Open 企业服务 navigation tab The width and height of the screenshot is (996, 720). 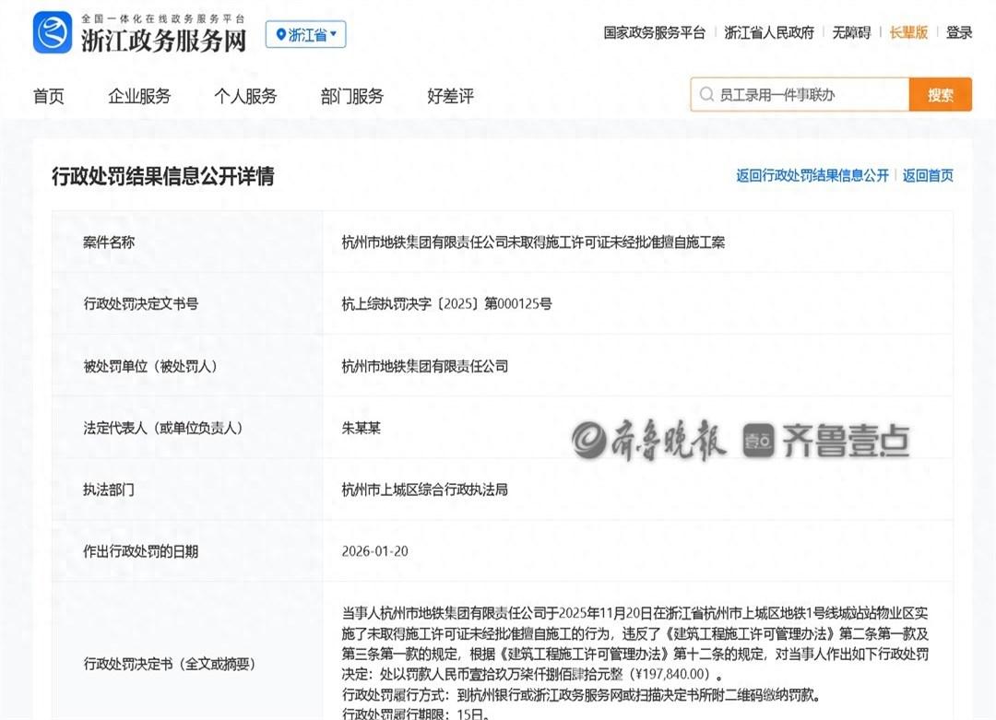click(139, 96)
